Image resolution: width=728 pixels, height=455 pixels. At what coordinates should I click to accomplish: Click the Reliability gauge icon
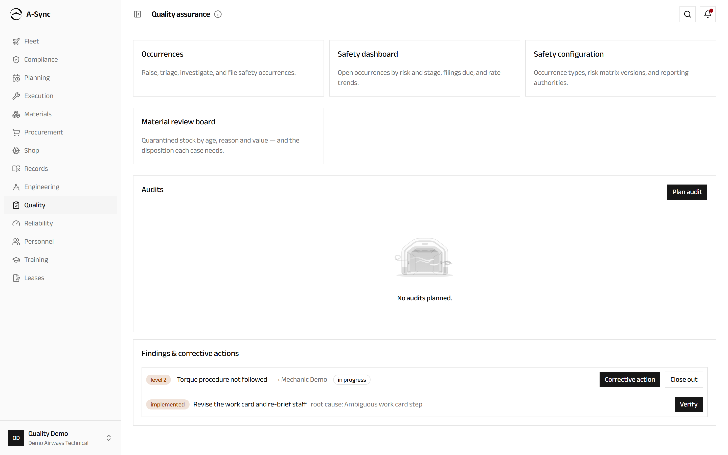click(16, 223)
